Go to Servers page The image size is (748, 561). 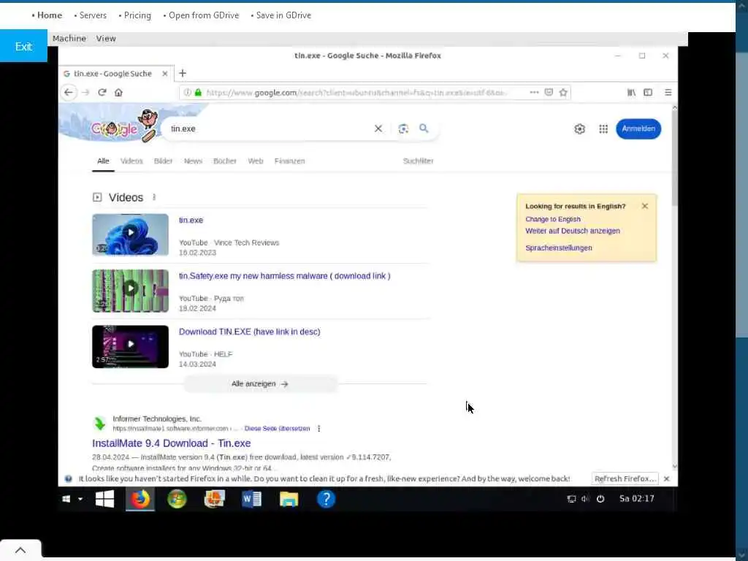click(93, 15)
